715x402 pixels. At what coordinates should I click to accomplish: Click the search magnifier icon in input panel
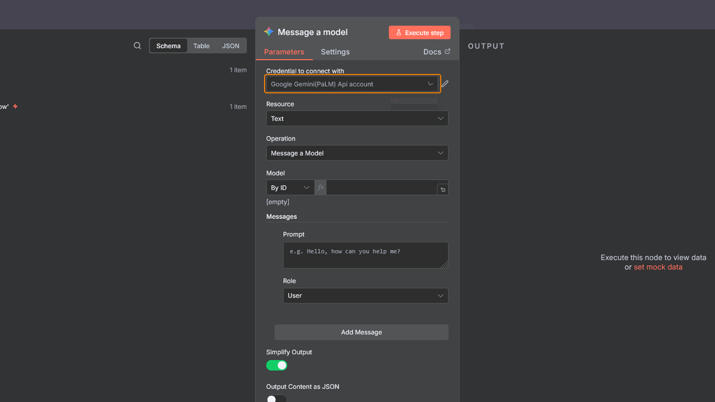[137, 46]
